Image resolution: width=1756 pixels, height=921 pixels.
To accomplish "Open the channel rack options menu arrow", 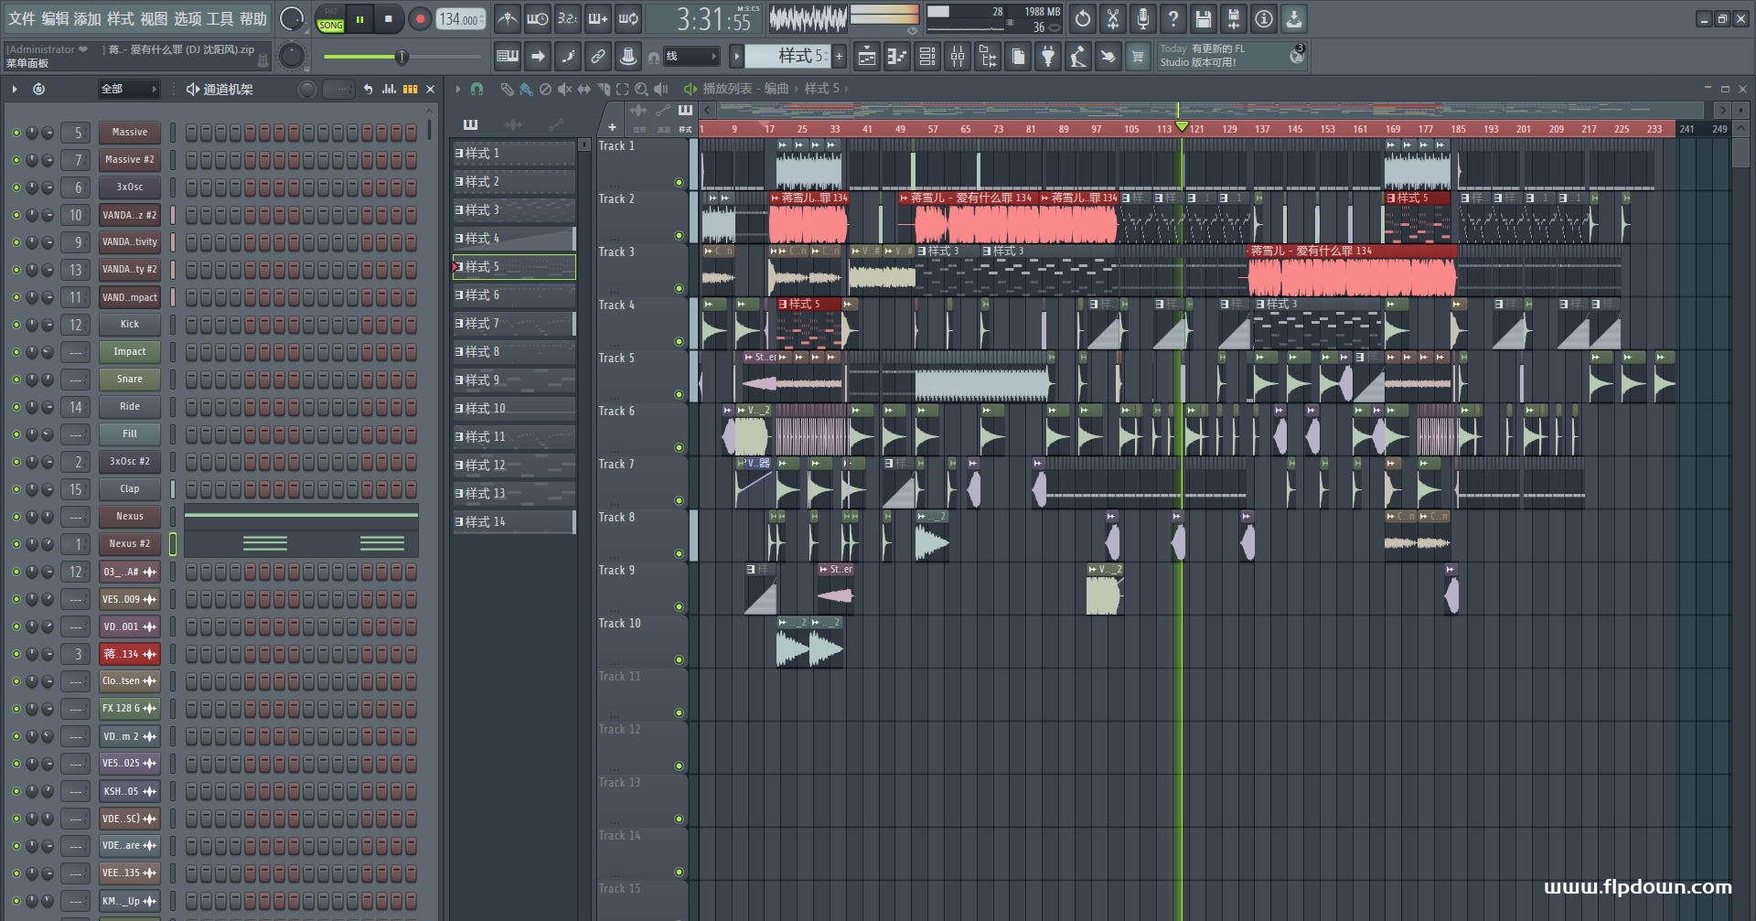I will point(15,89).
